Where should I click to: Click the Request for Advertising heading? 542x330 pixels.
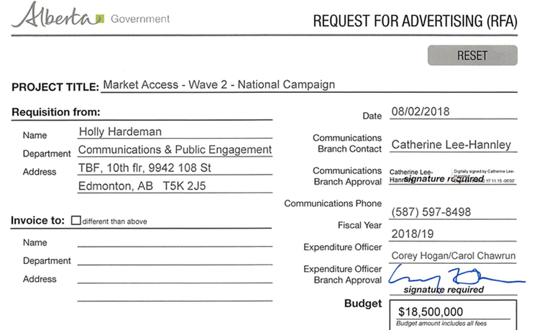(415, 21)
